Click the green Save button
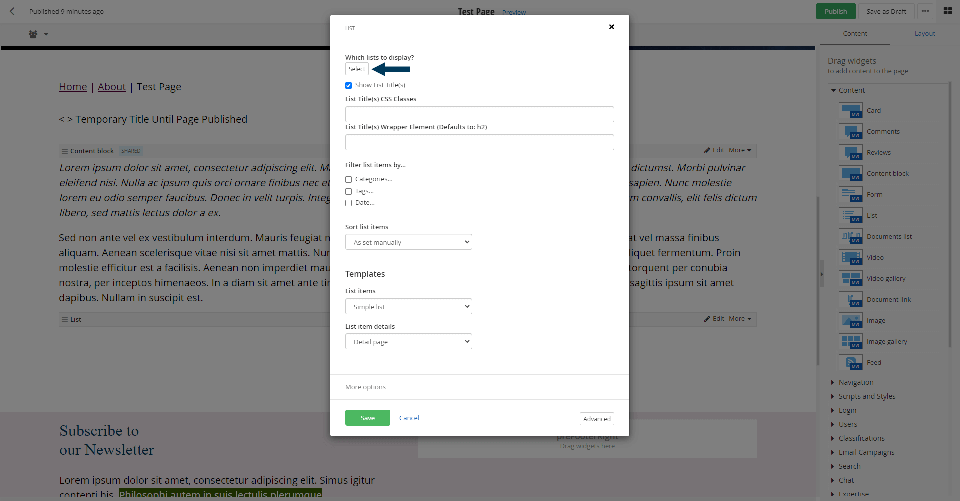Image resolution: width=960 pixels, height=501 pixels. 367,418
